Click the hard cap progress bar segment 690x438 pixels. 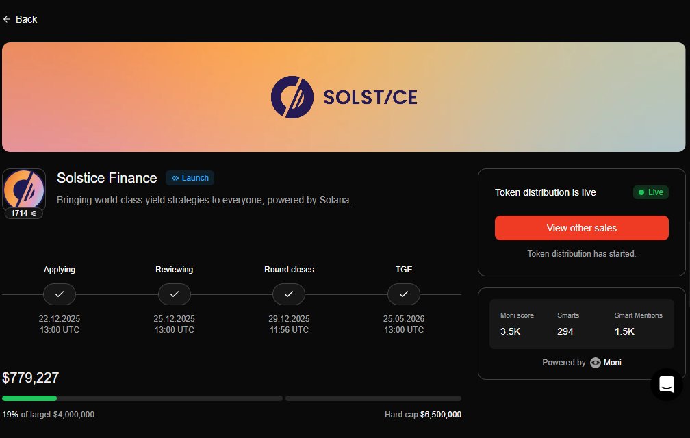pyautogui.click(x=373, y=398)
